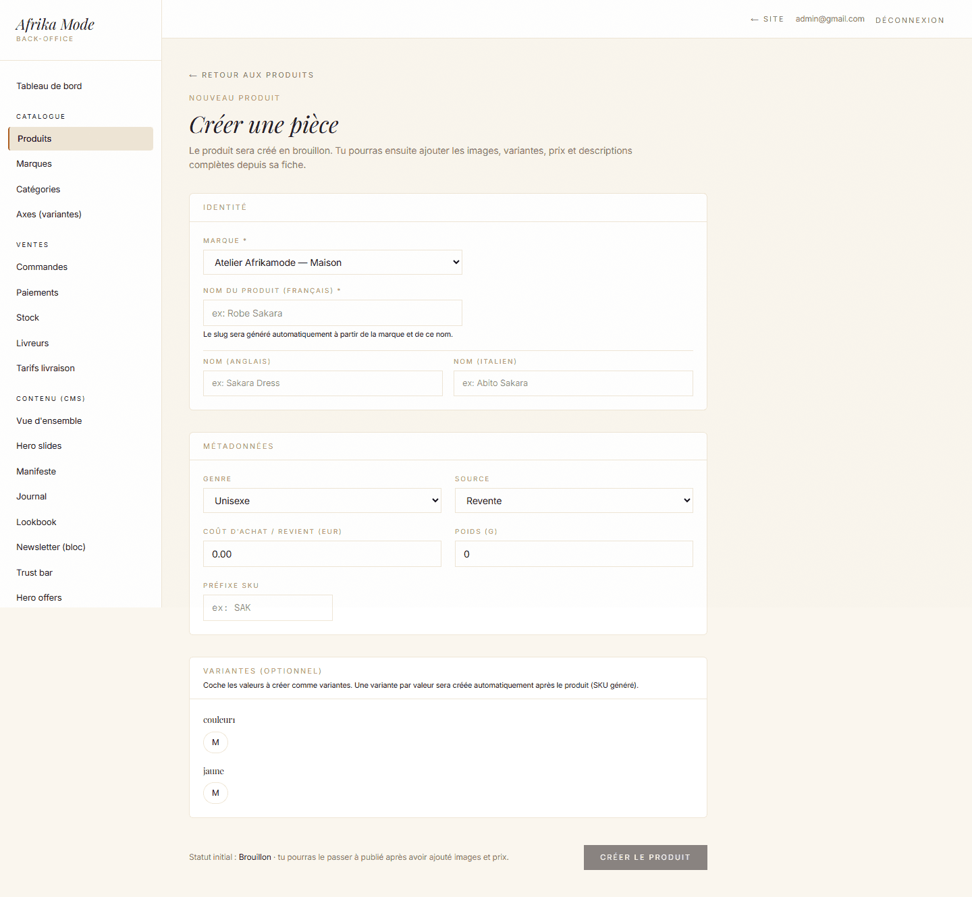Click Déconnexion to log out
The width and height of the screenshot is (972, 897).
coord(910,20)
